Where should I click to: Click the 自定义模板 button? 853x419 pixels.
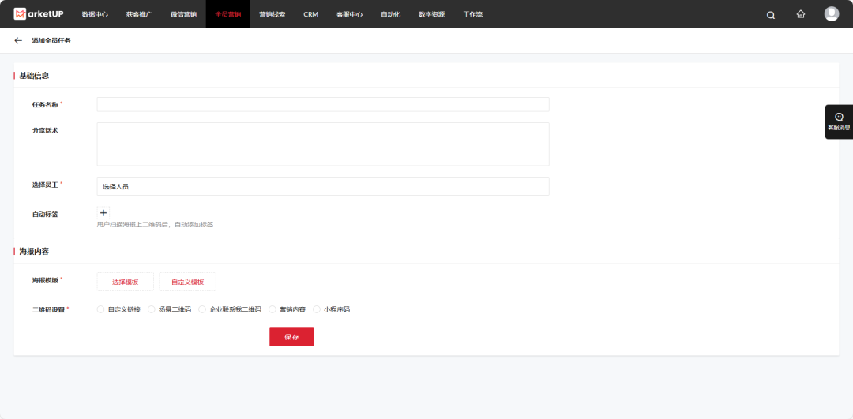point(188,282)
